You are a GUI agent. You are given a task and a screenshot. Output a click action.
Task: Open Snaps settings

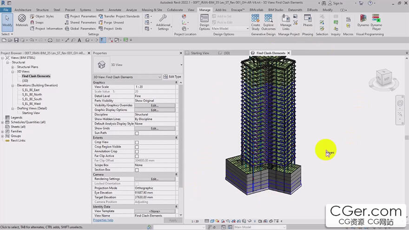[x=37, y=22]
